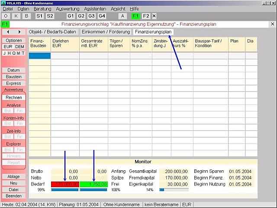The image size is (277, 208).
Task: Click the Datum sidebar button
Action: pos(14,70)
